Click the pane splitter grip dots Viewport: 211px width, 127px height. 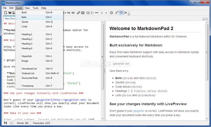pyautogui.click(x=105, y=71)
